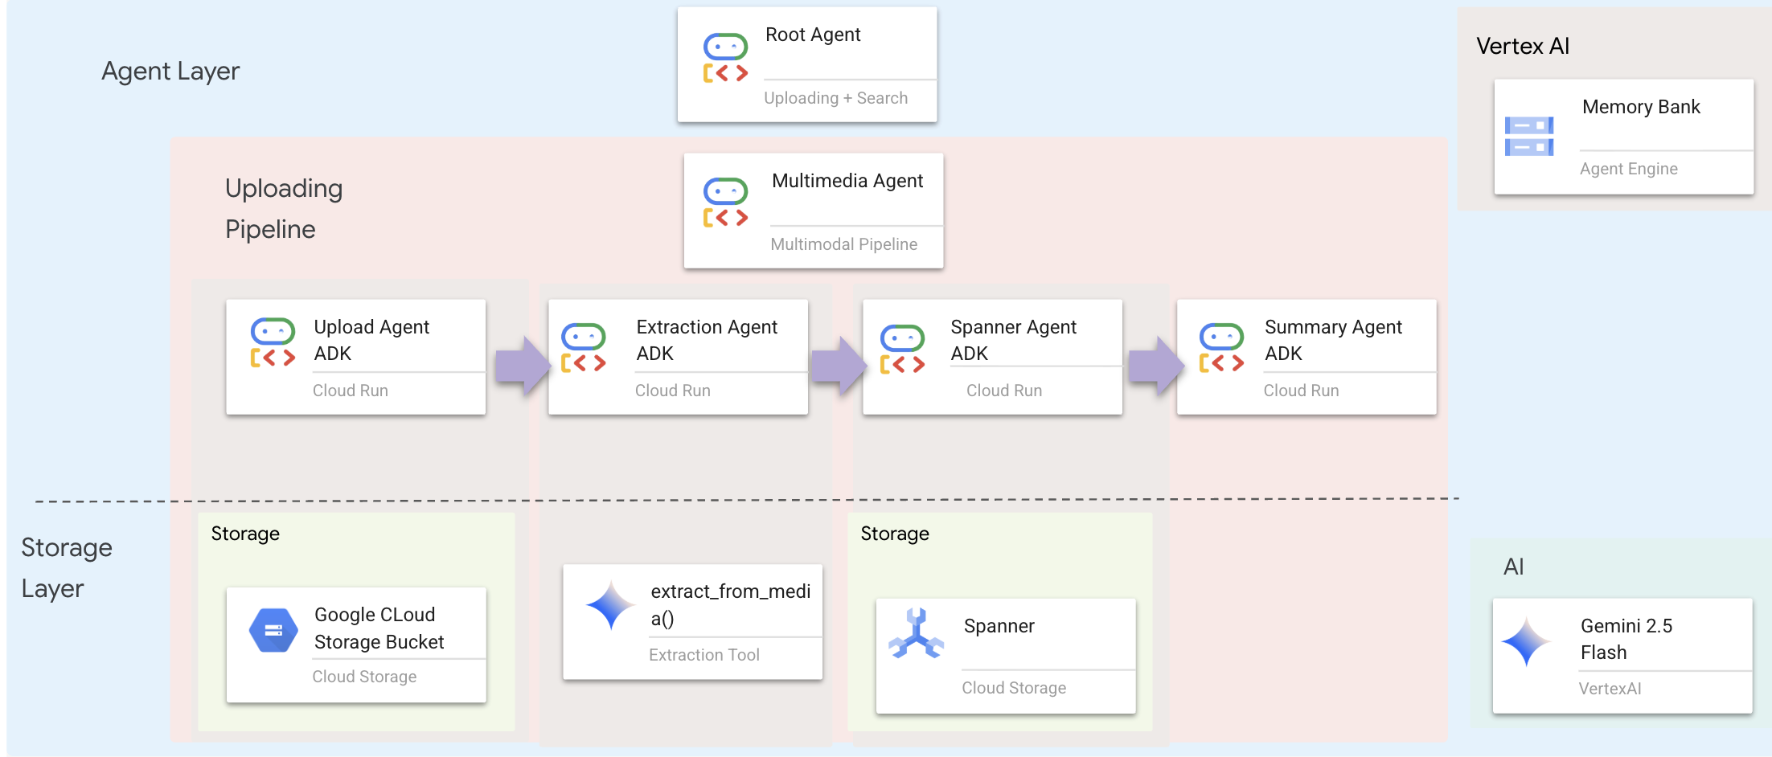Click arrow between Extraction and Spanner agents
This screenshot has width=1772, height=757.
837,366
